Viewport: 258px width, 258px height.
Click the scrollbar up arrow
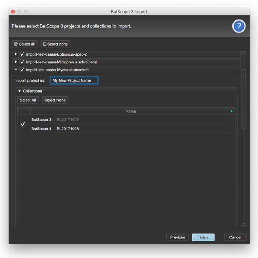pyautogui.click(x=244, y=53)
